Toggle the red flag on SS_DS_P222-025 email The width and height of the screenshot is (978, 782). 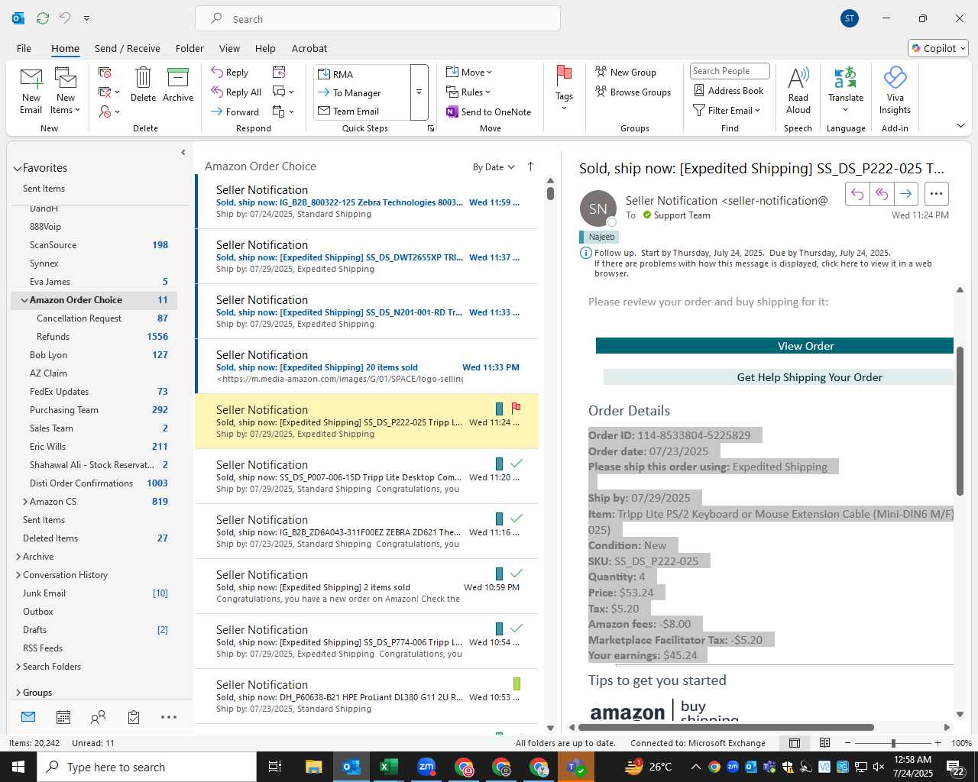click(516, 408)
